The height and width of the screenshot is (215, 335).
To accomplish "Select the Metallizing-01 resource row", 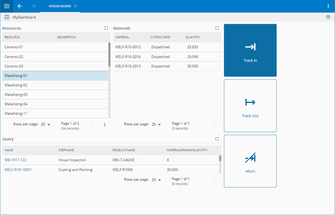I will click(x=55, y=76).
